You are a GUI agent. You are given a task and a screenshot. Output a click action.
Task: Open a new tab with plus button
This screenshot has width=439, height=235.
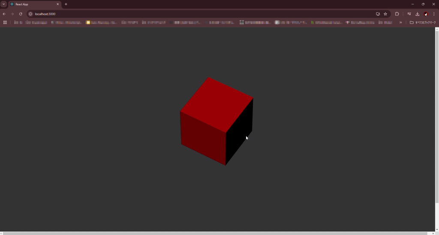point(66,4)
